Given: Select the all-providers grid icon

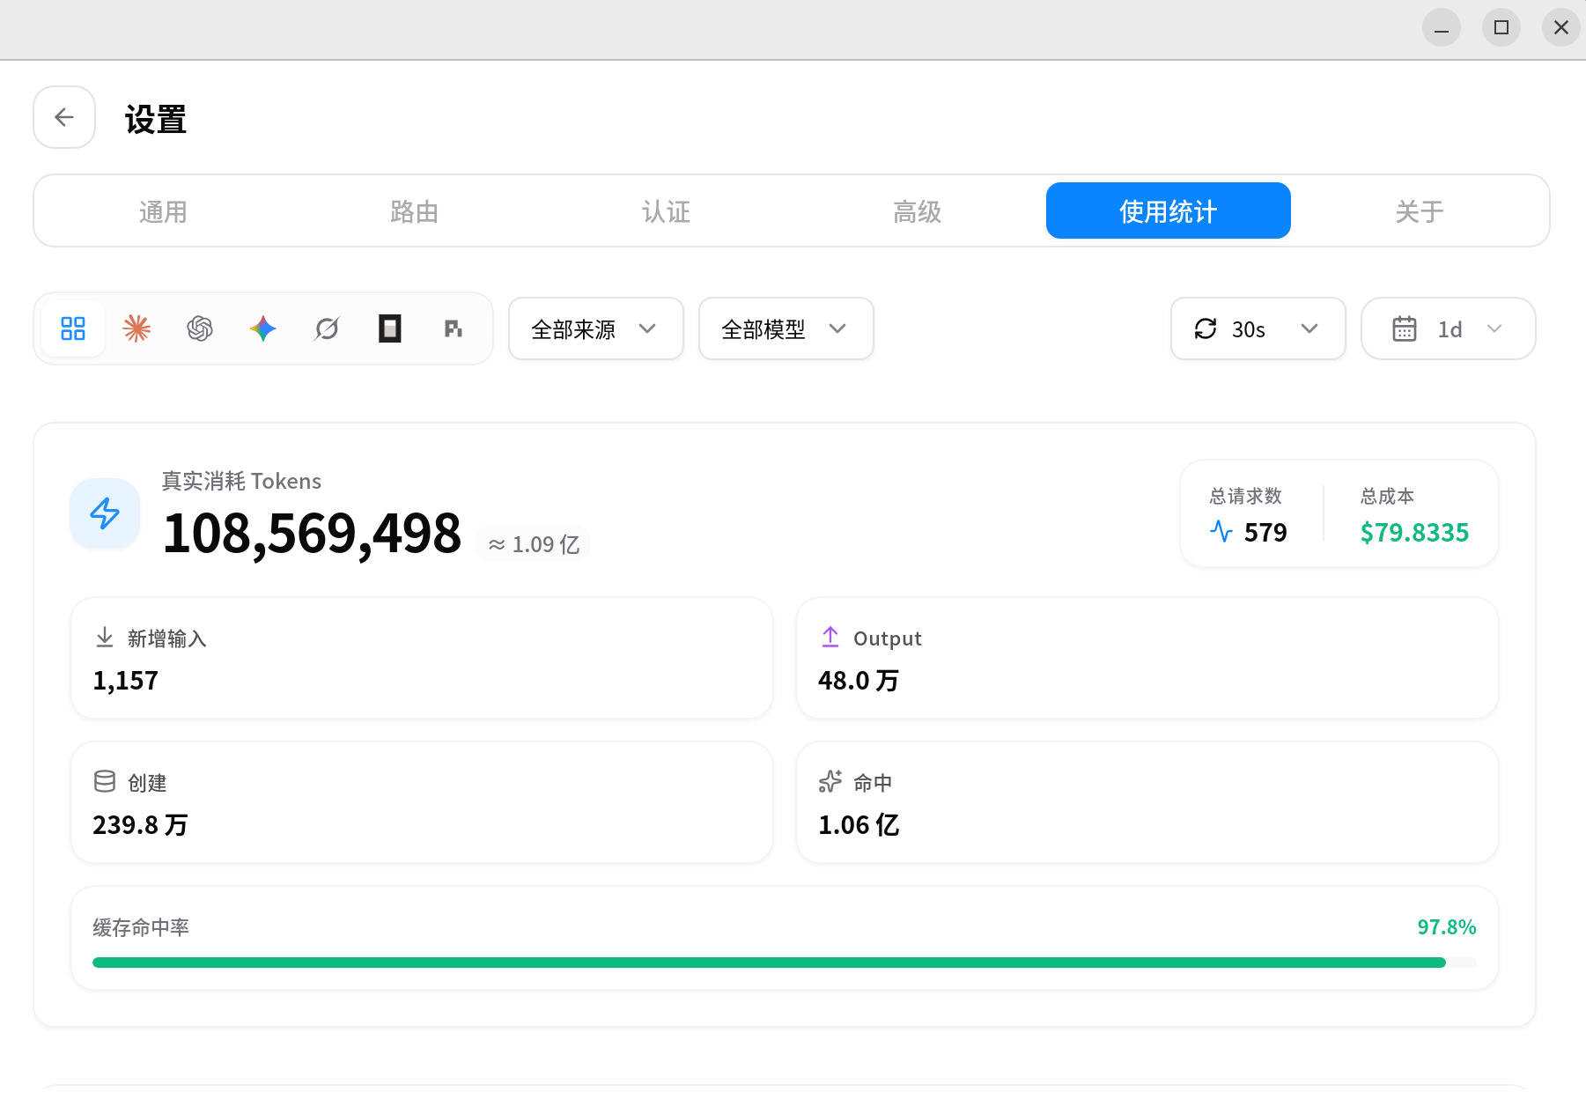Looking at the screenshot, I should pos(73,328).
